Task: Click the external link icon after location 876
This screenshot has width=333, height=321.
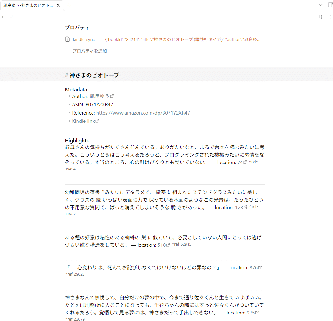Action: pos(260,267)
